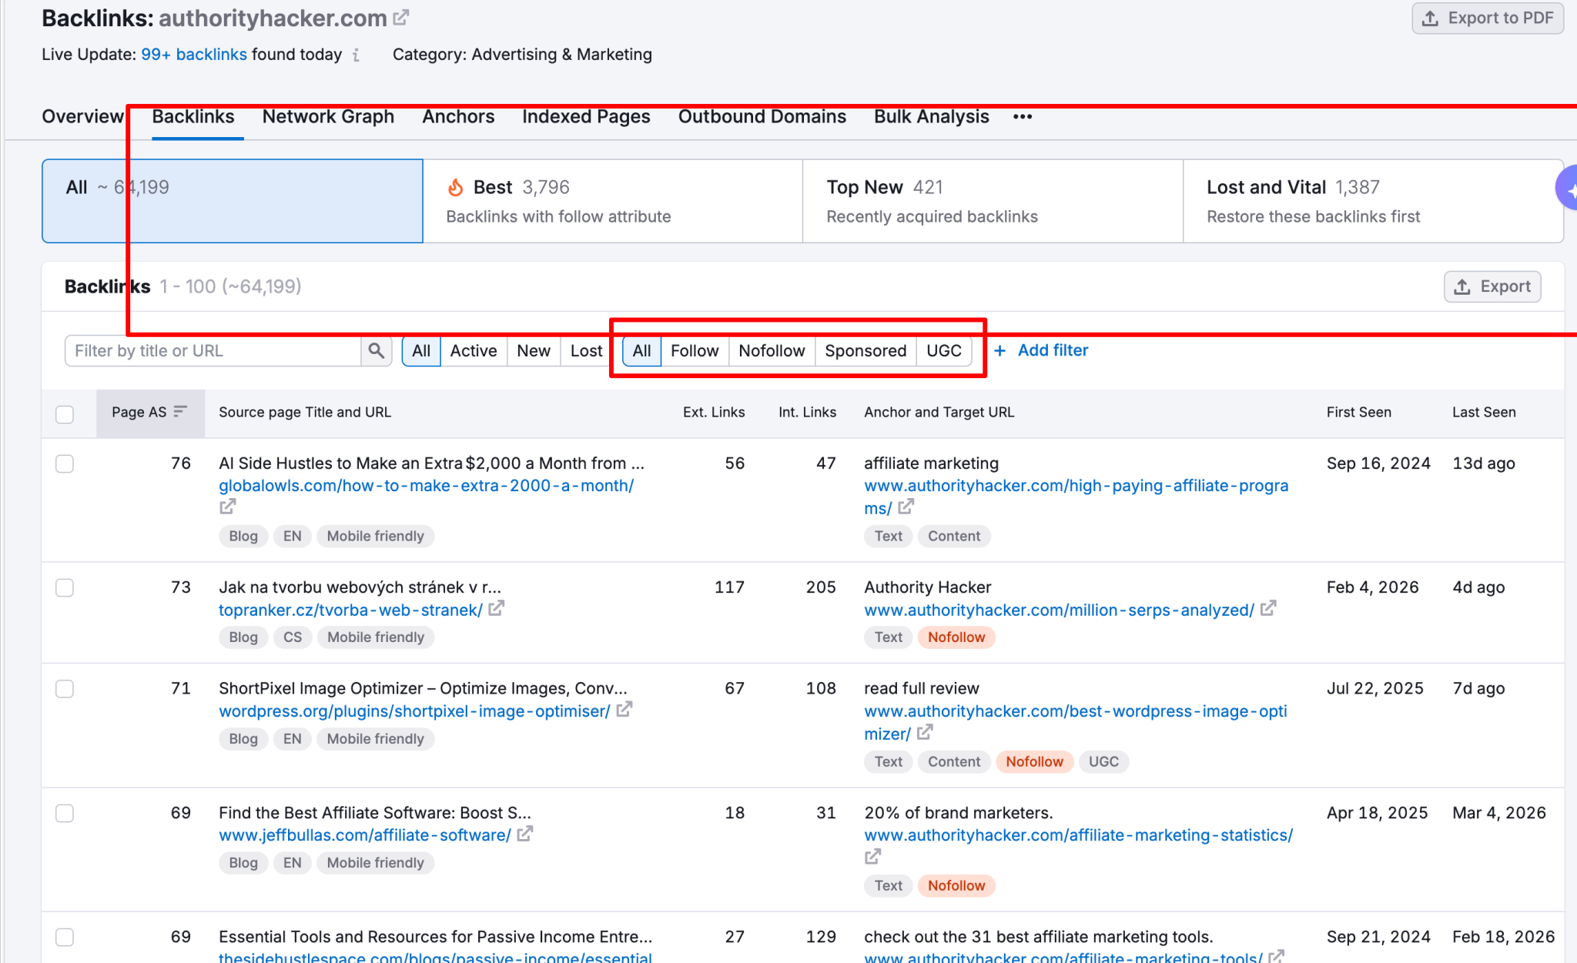Screen dimensions: 1577x963
Task: Open the '99+ backlinks' link
Action: pos(193,54)
